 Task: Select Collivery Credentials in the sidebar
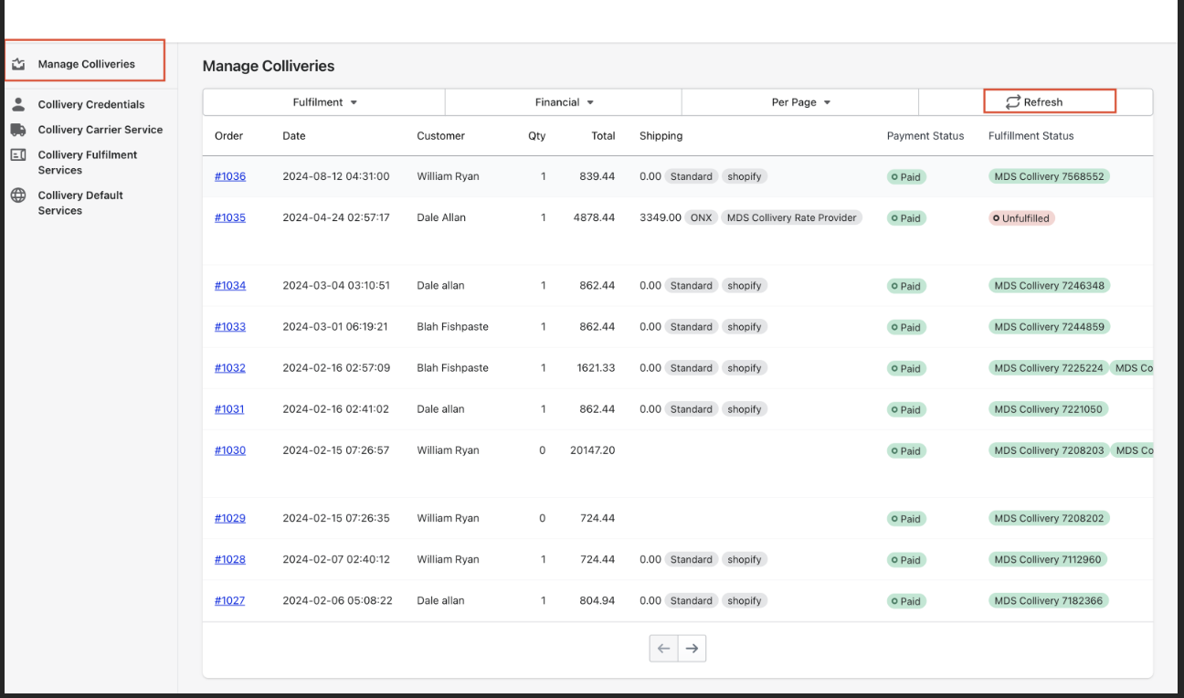coord(90,104)
